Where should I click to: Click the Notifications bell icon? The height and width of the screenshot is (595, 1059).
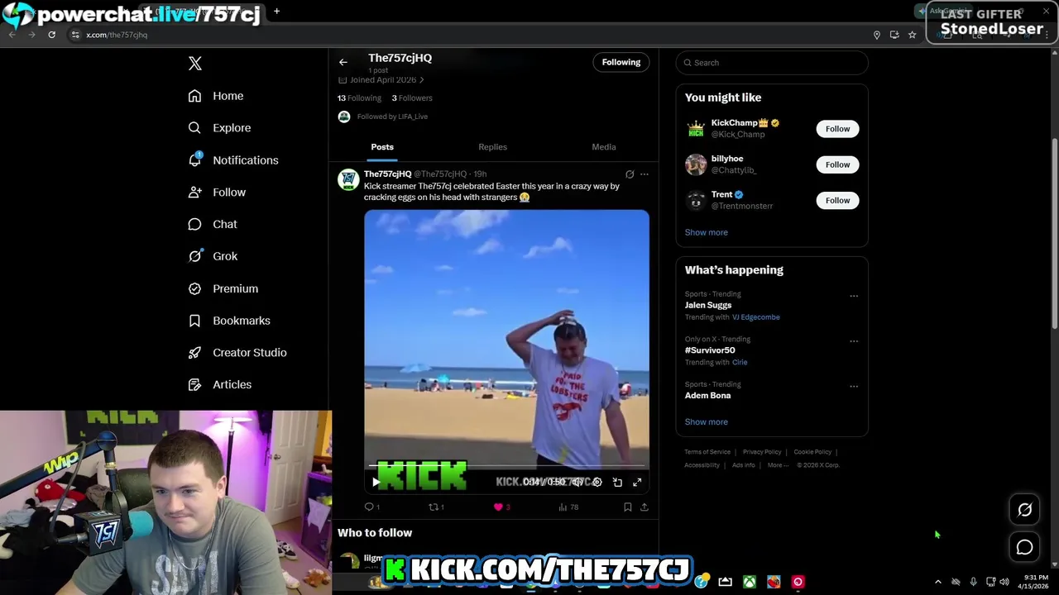[x=194, y=159]
